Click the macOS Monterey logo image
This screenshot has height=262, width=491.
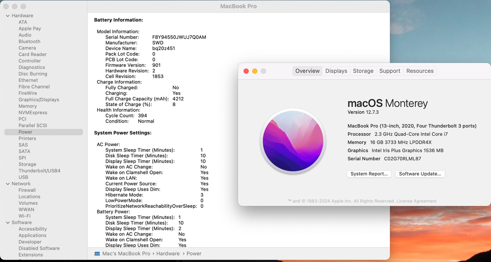click(x=293, y=141)
